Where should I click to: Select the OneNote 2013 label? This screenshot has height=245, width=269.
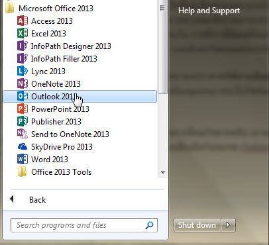coord(56,84)
